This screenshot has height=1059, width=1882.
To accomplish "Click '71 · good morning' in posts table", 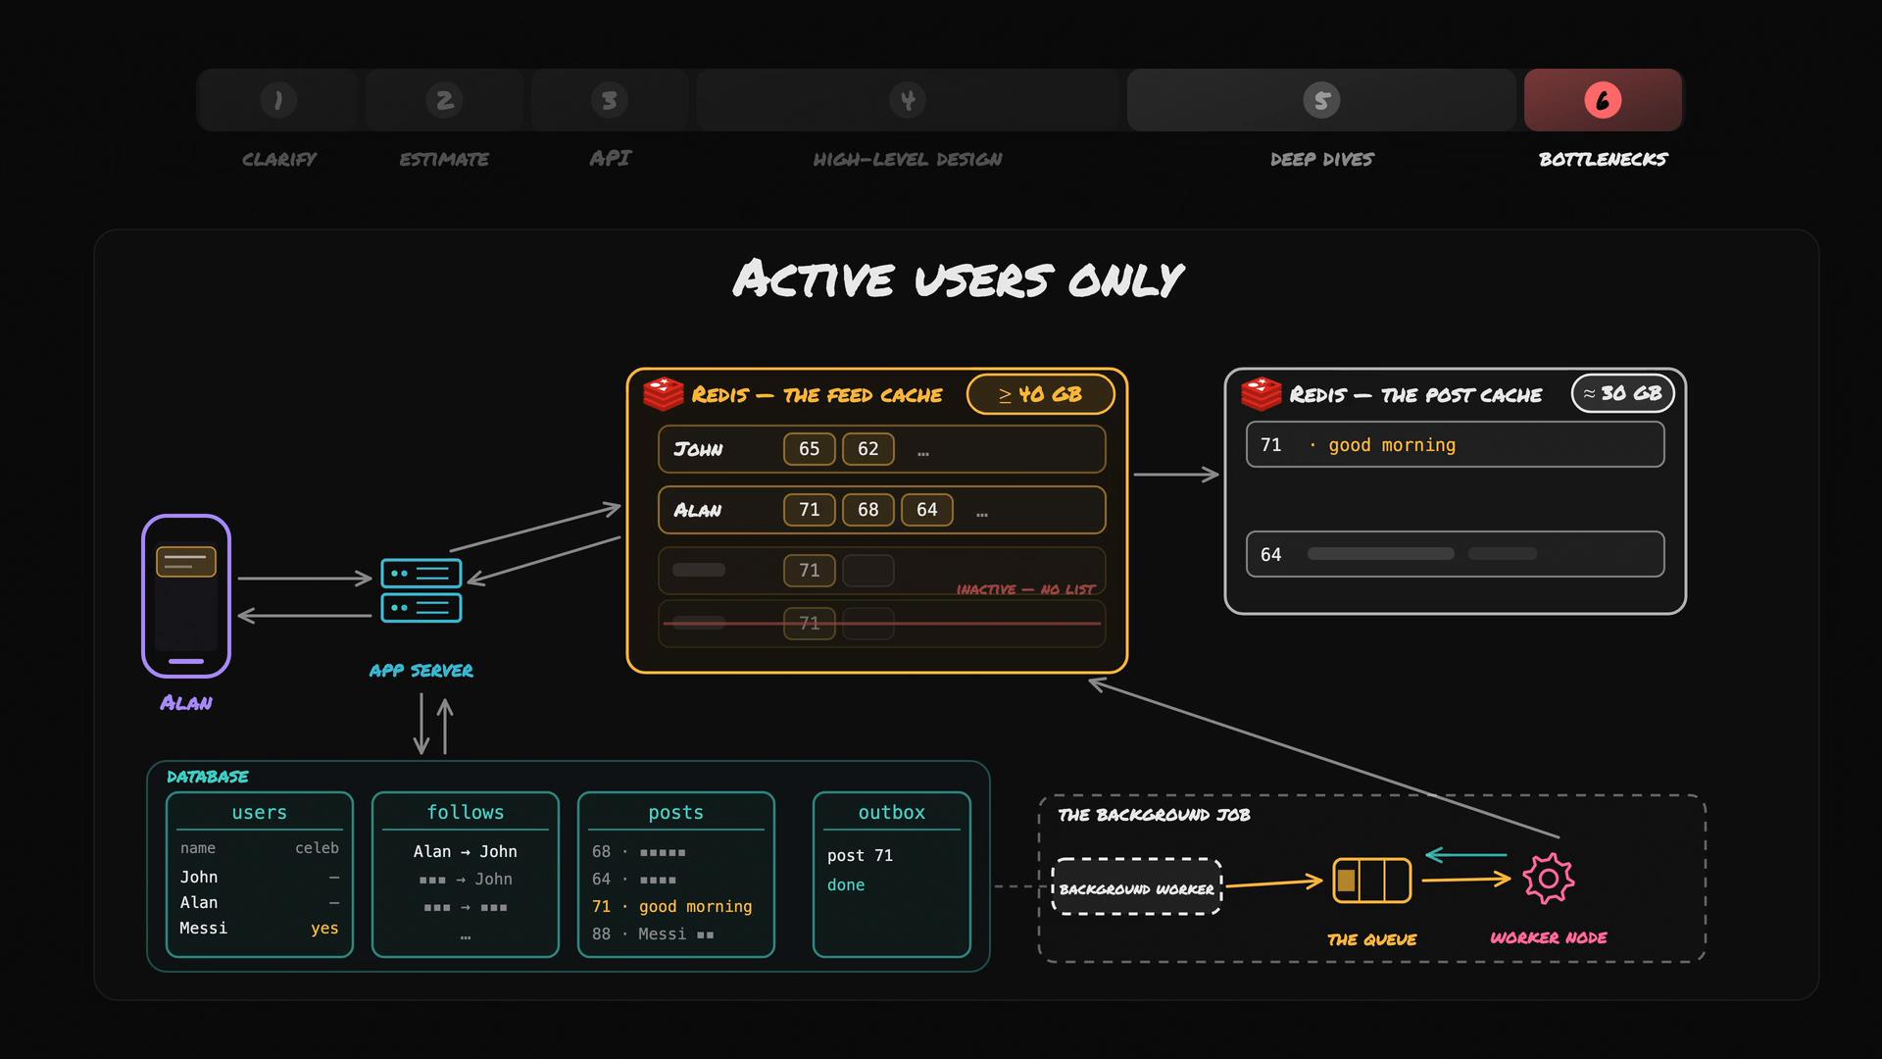I will click(672, 907).
